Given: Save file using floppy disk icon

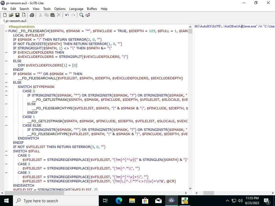Looking at the screenshot, I should pyautogui.click(x=17, y=15).
